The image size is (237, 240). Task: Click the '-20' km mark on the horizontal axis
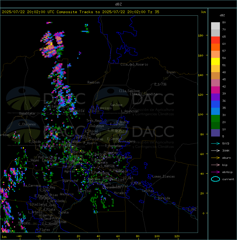click(39, 236)
